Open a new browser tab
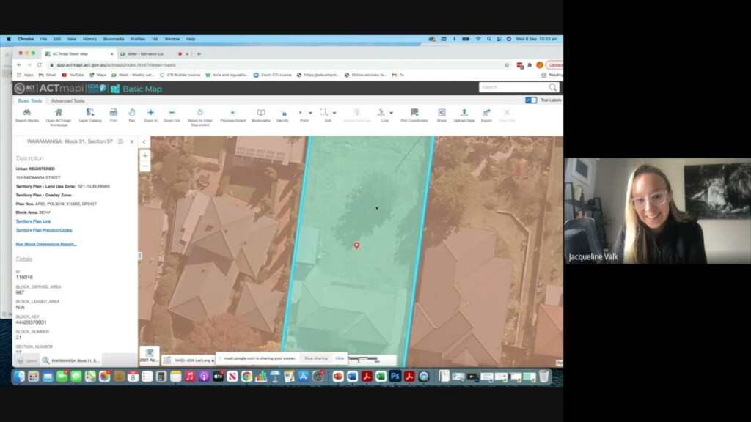 (x=199, y=54)
